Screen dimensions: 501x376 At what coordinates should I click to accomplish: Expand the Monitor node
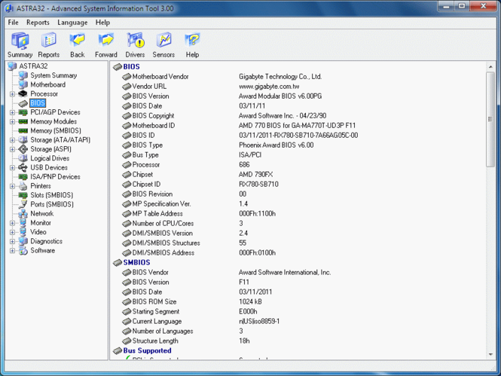(x=12, y=223)
